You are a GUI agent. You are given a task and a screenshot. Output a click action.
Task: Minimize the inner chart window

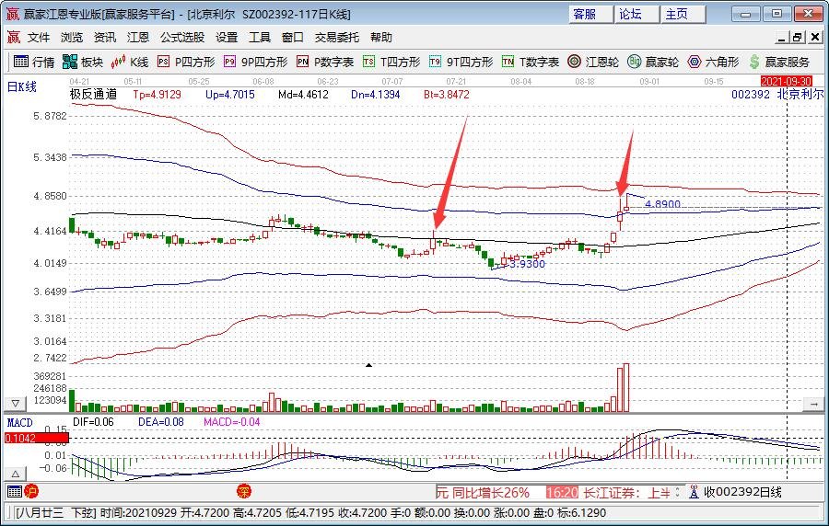coord(782,38)
